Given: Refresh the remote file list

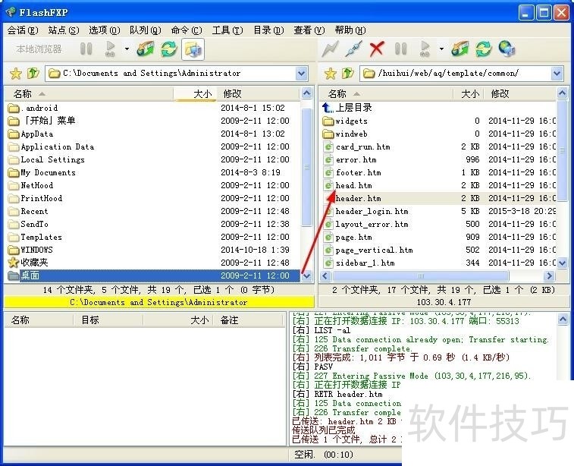Looking at the screenshot, I should point(484,49).
